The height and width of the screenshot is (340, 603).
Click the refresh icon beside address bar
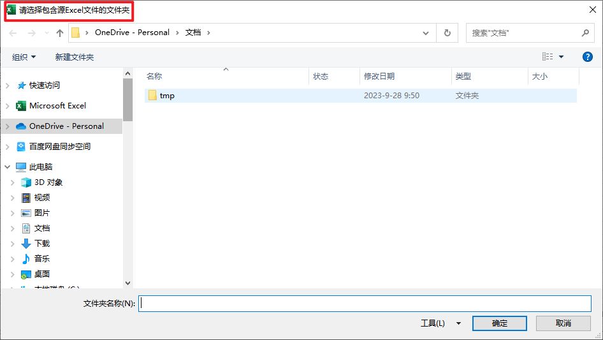point(447,33)
